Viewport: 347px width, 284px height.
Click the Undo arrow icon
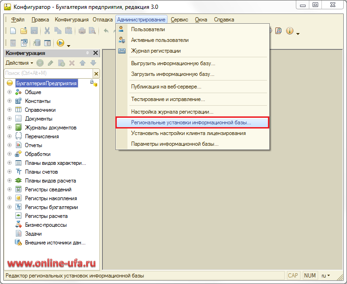pyautogui.click(x=106, y=31)
